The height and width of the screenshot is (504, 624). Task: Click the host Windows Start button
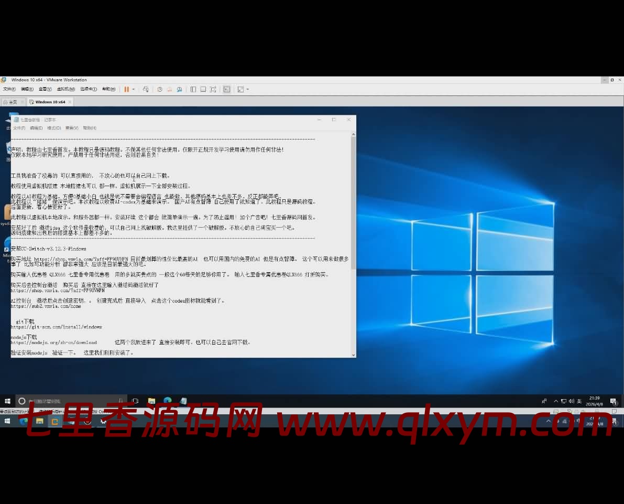click(7, 421)
